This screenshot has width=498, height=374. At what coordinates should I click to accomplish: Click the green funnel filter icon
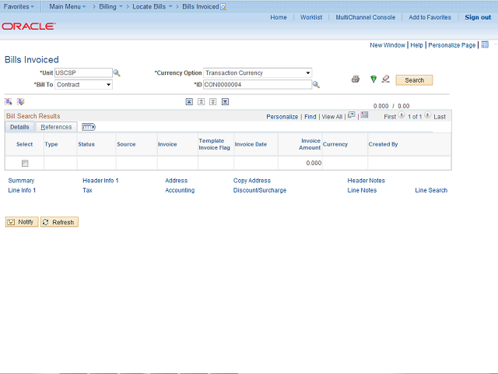(373, 79)
